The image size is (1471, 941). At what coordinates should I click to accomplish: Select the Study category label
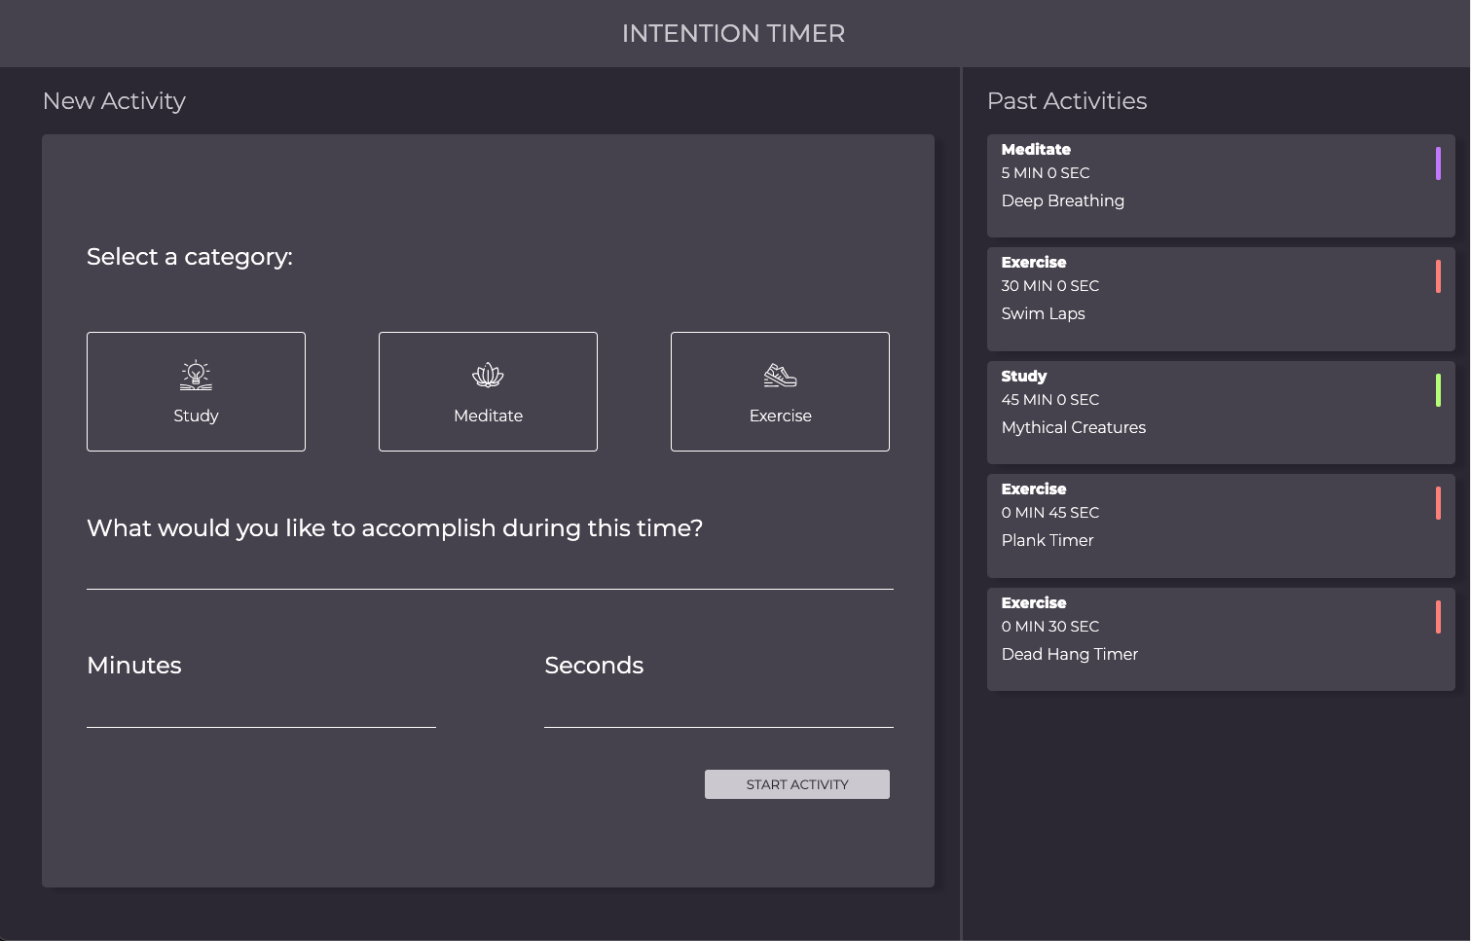pos(196,416)
